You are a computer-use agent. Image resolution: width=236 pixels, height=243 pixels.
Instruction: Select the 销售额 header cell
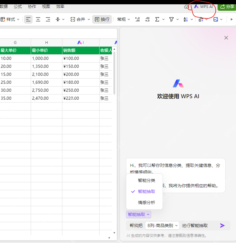tap(81, 50)
